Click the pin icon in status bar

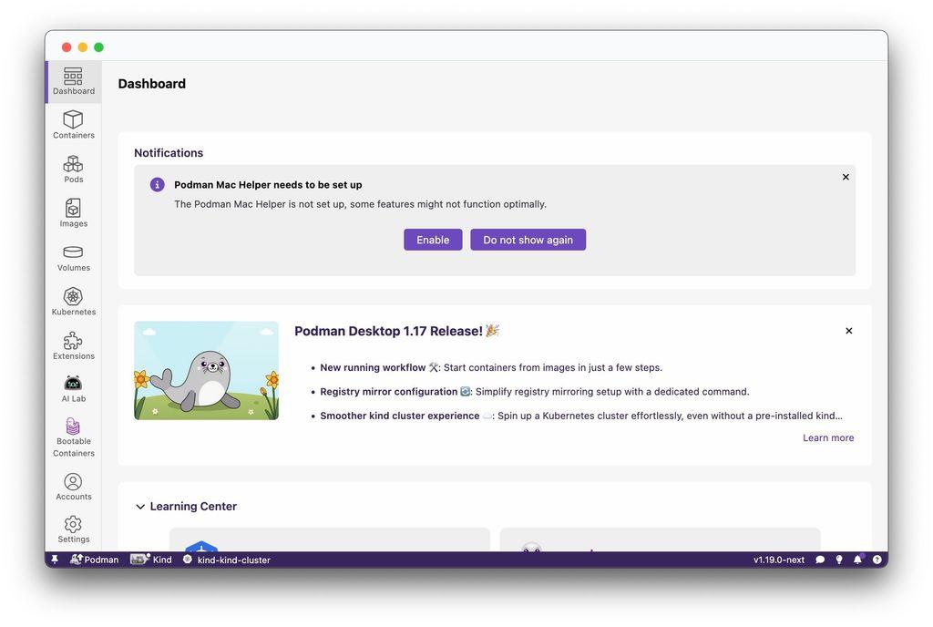tap(54, 560)
